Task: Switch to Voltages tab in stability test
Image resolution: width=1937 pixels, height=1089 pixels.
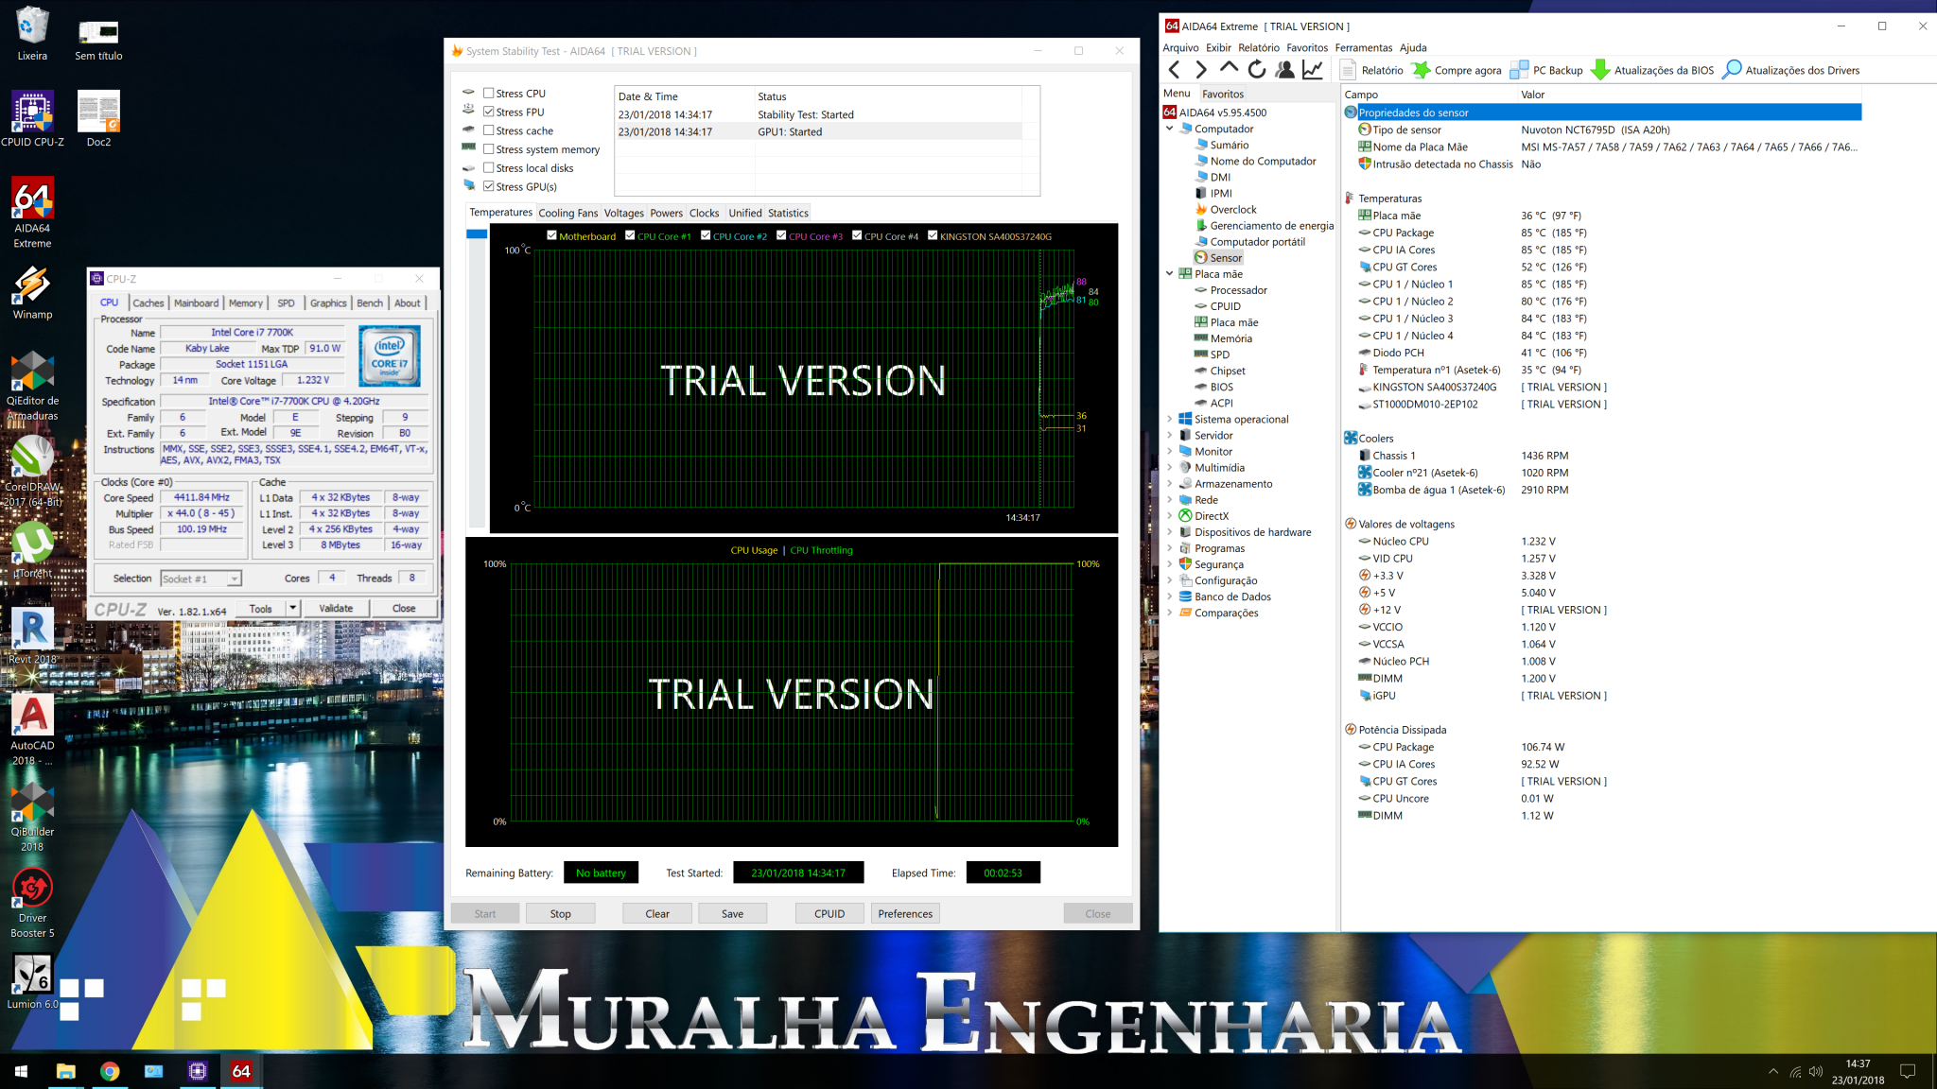Action: (623, 214)
